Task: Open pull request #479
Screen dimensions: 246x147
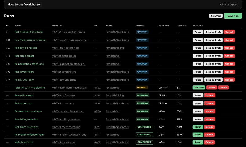Action: [x=97, y=127]
